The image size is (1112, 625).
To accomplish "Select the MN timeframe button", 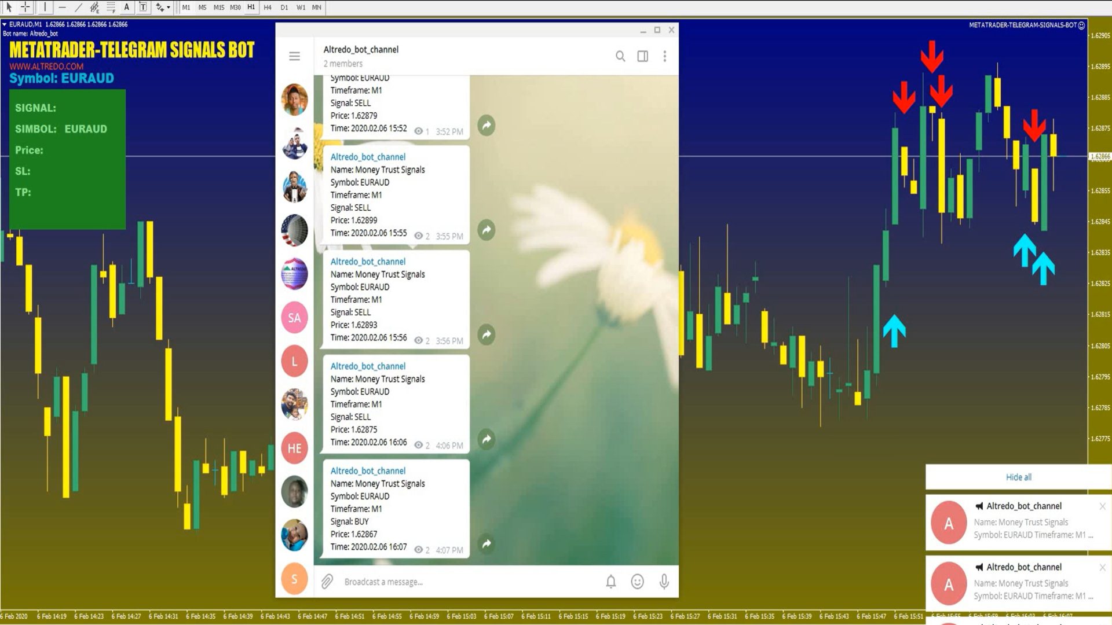I will 318,7.
